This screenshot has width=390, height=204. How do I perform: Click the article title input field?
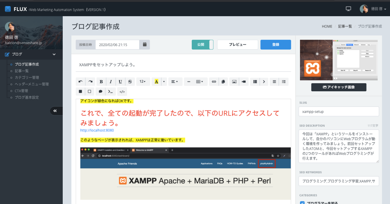pyautogui.click(x=183, y=65)
